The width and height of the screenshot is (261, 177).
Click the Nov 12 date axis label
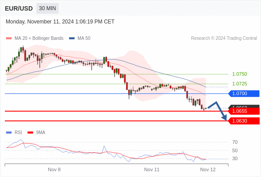point(208,169)
